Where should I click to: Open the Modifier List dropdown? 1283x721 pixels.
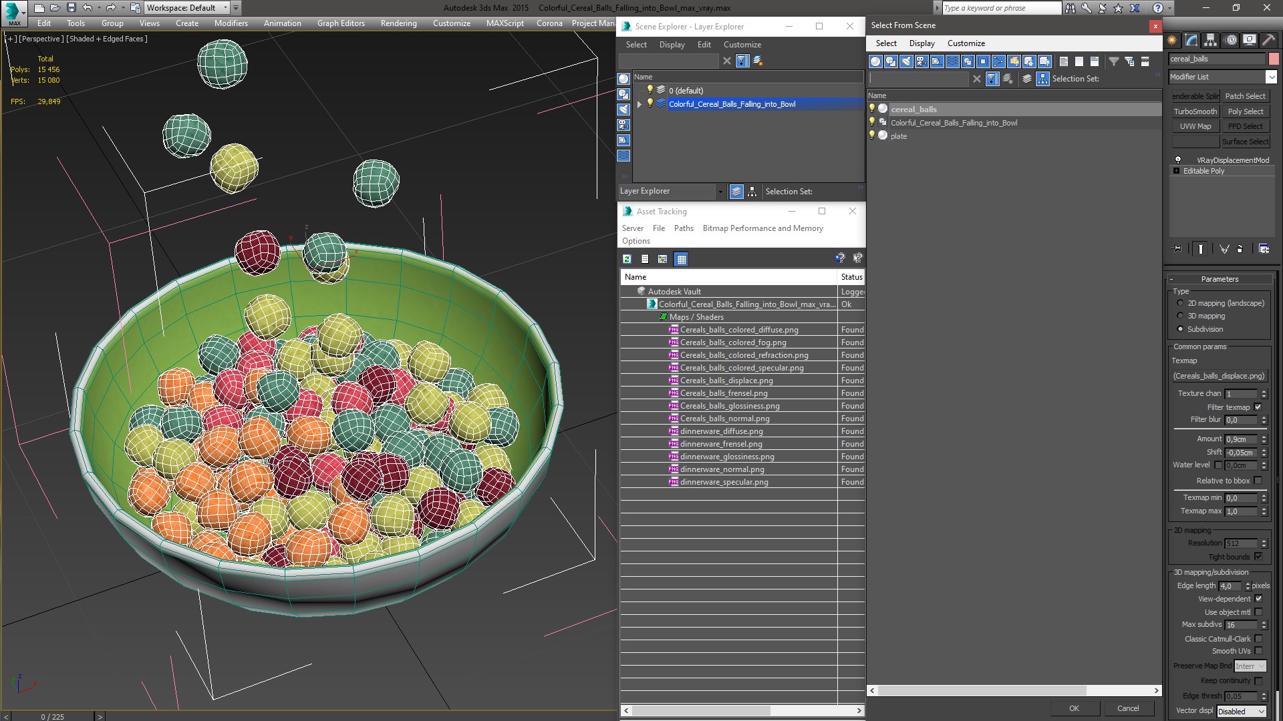pyautogui.click(x=1271, y=77)
